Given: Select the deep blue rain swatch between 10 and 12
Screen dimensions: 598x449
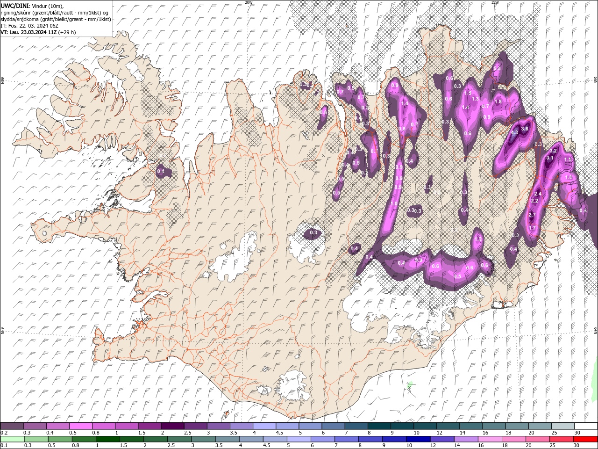Looking at the screenshot, I should coord(418,439).
